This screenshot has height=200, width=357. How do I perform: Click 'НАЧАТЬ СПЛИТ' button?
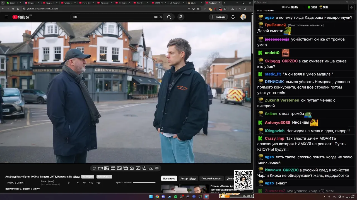[16, 182]
